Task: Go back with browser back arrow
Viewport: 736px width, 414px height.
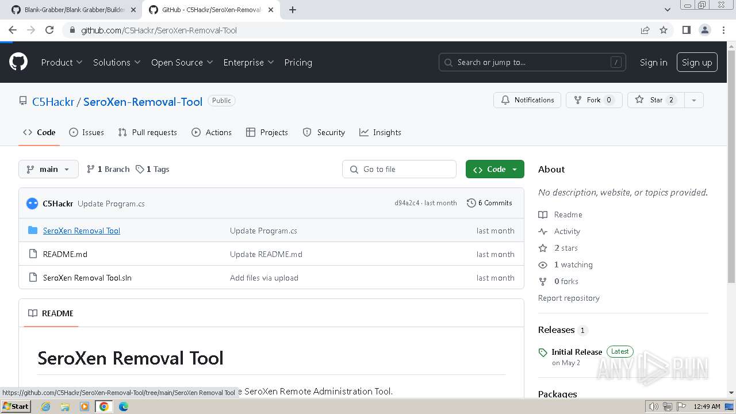Action: 13,30
